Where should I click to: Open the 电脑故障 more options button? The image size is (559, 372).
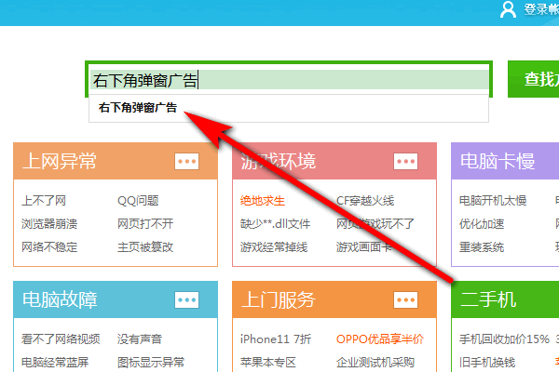[187, 299]
